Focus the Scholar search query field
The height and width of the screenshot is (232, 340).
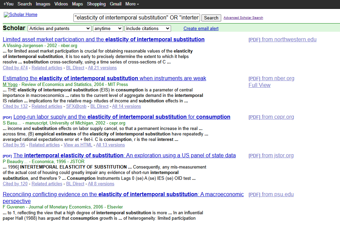[137, 17]
